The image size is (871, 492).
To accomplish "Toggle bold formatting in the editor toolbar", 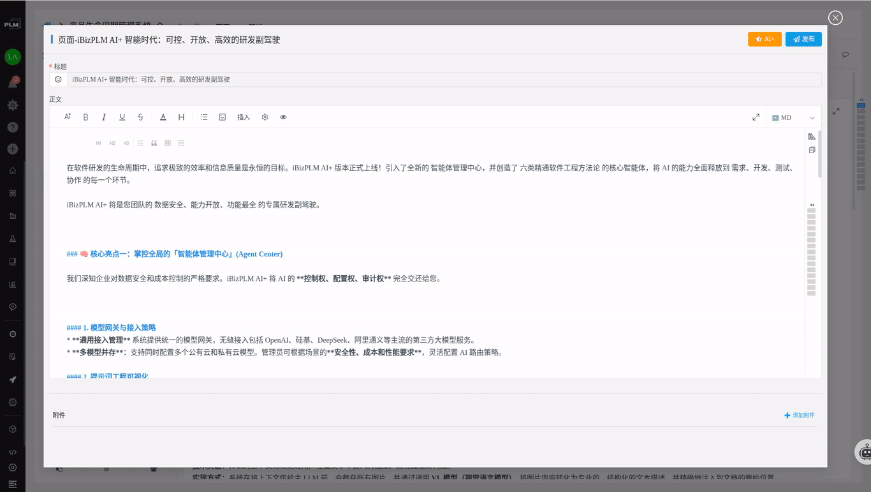I will 85,117.
